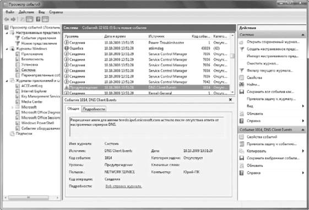
Task: Click the event list scroll-up arrow
Action: (232, 35)
